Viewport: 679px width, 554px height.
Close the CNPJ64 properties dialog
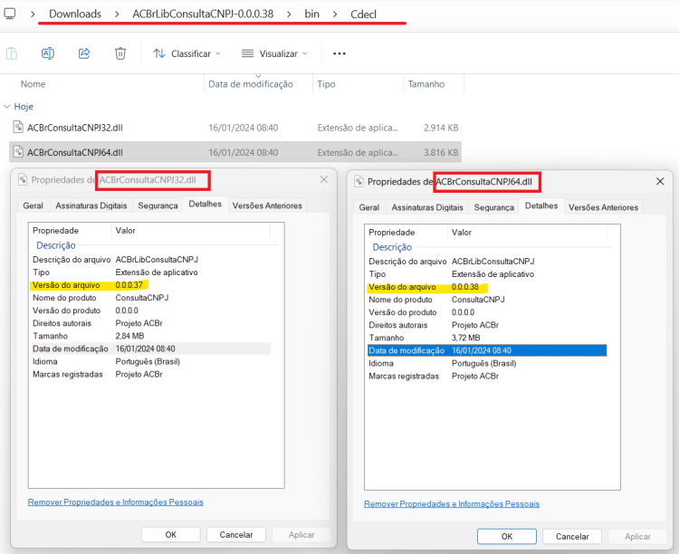pos(660,181)
